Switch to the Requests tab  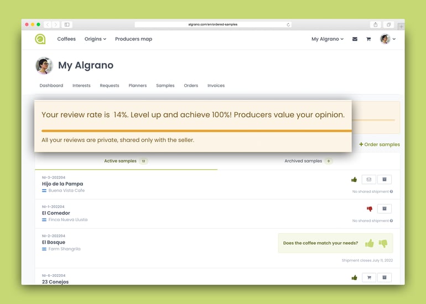(x=110, y=86)
